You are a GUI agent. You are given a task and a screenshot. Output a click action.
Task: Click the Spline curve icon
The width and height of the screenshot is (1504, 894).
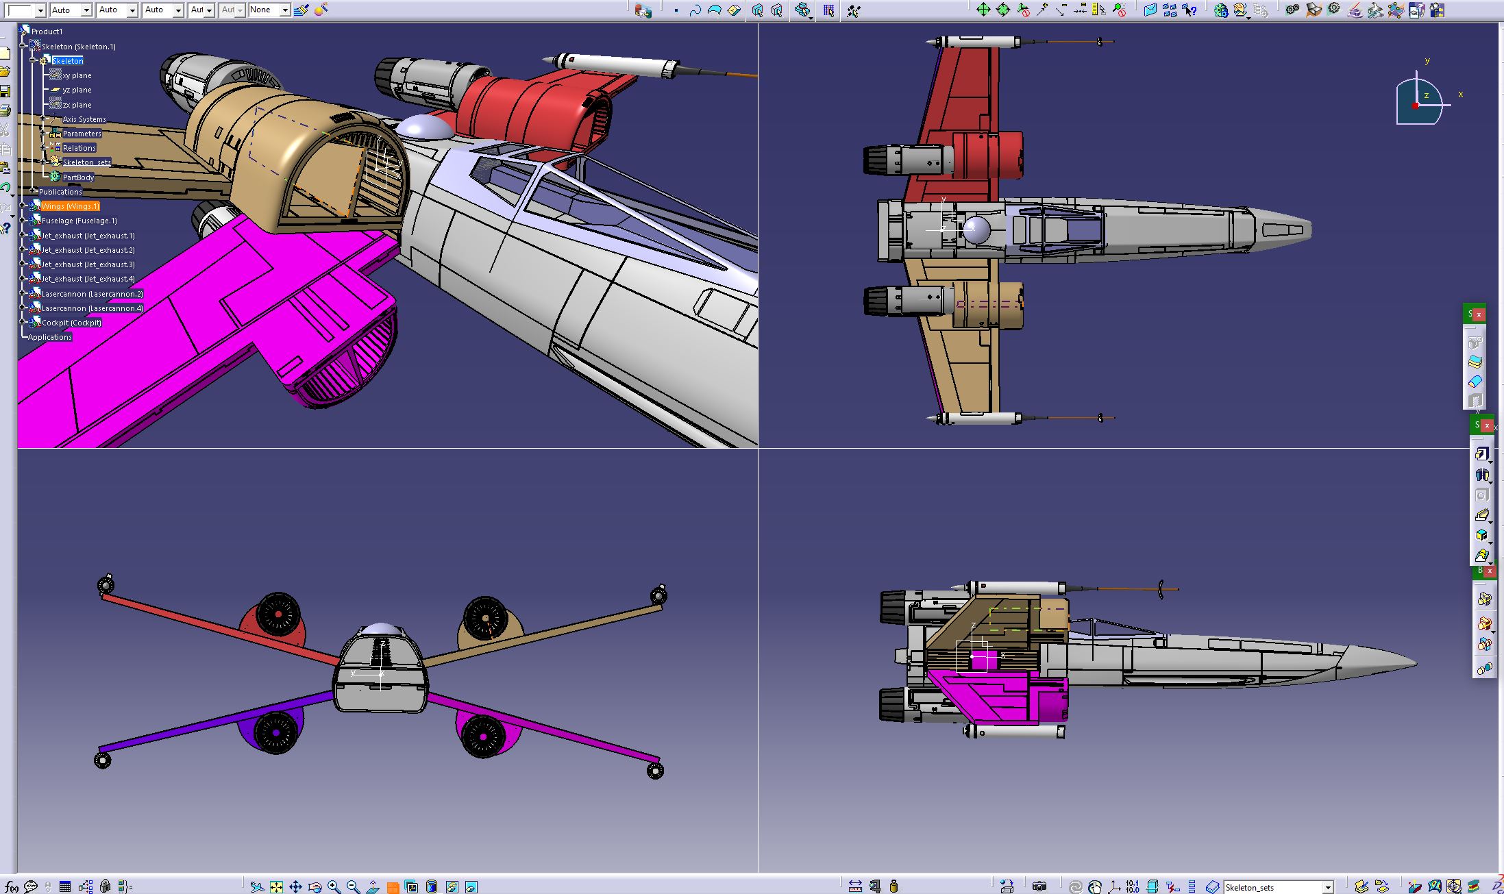click(695, 10)
